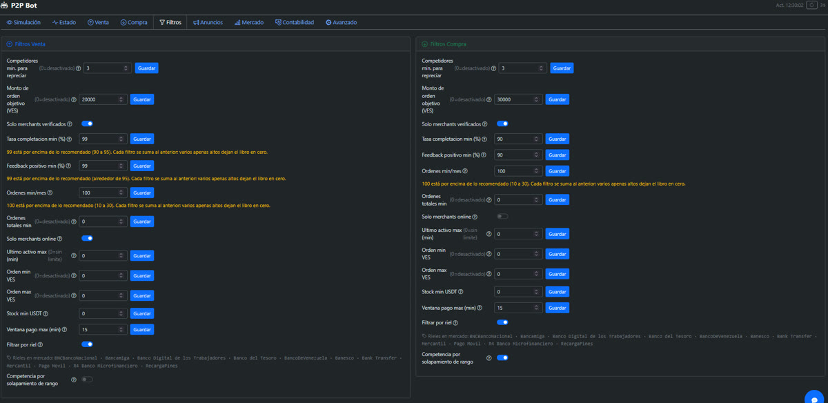Show help for Solo merchants online in Filtros Venta

pos(60,239)
